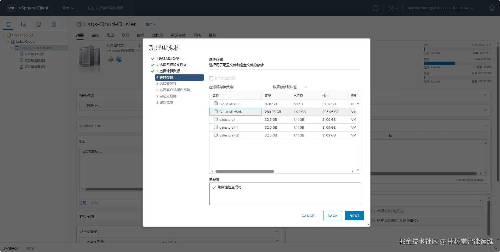Click the Labs-Cloud datacenter icon

click(x=13, y=42)
